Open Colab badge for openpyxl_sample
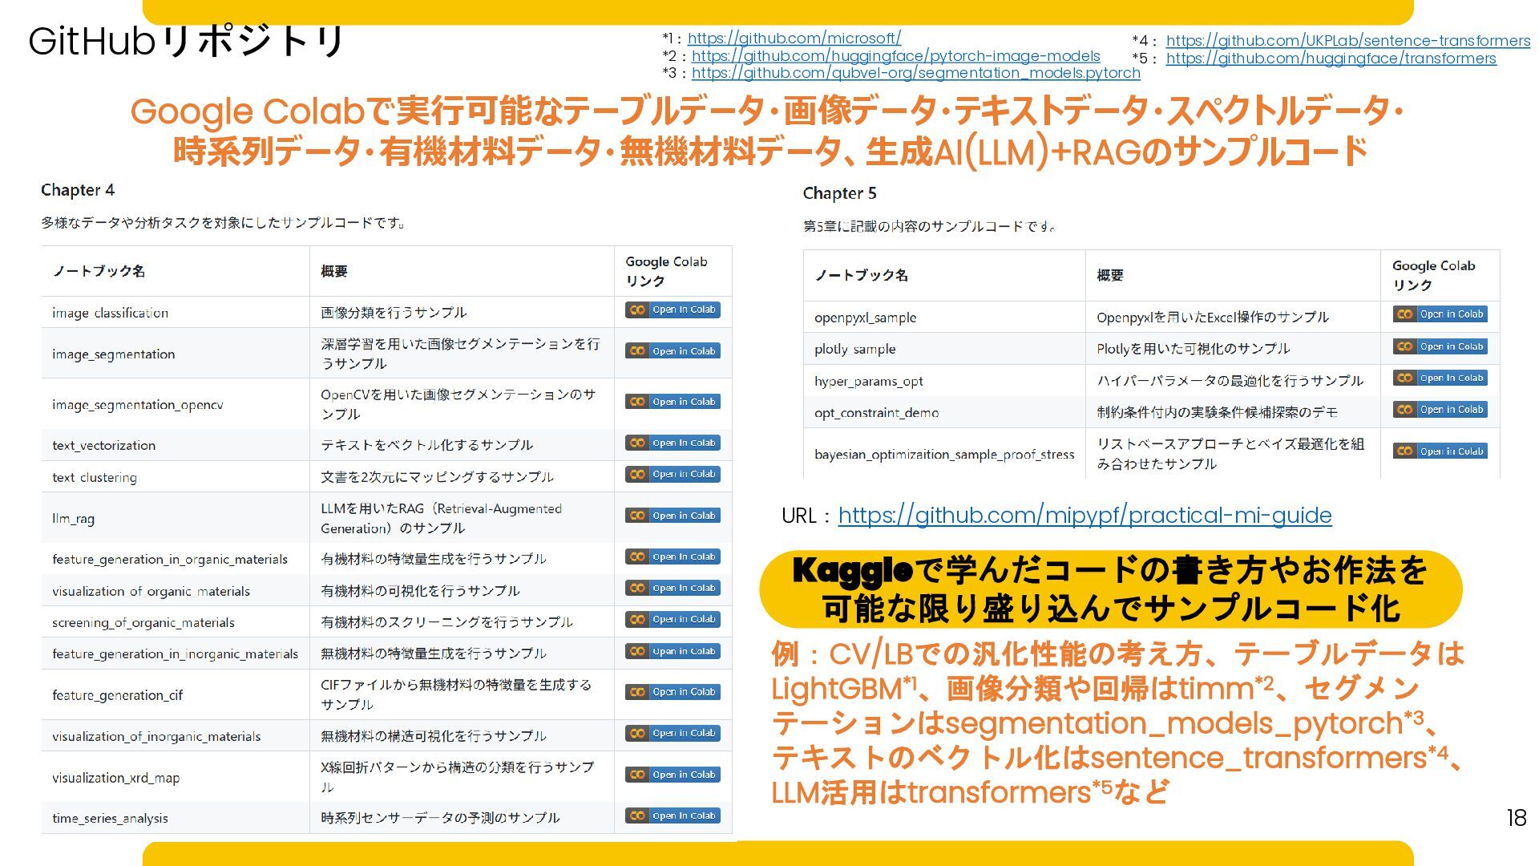The width and height of the screenshot is (1539, 866). point(1440,314)
